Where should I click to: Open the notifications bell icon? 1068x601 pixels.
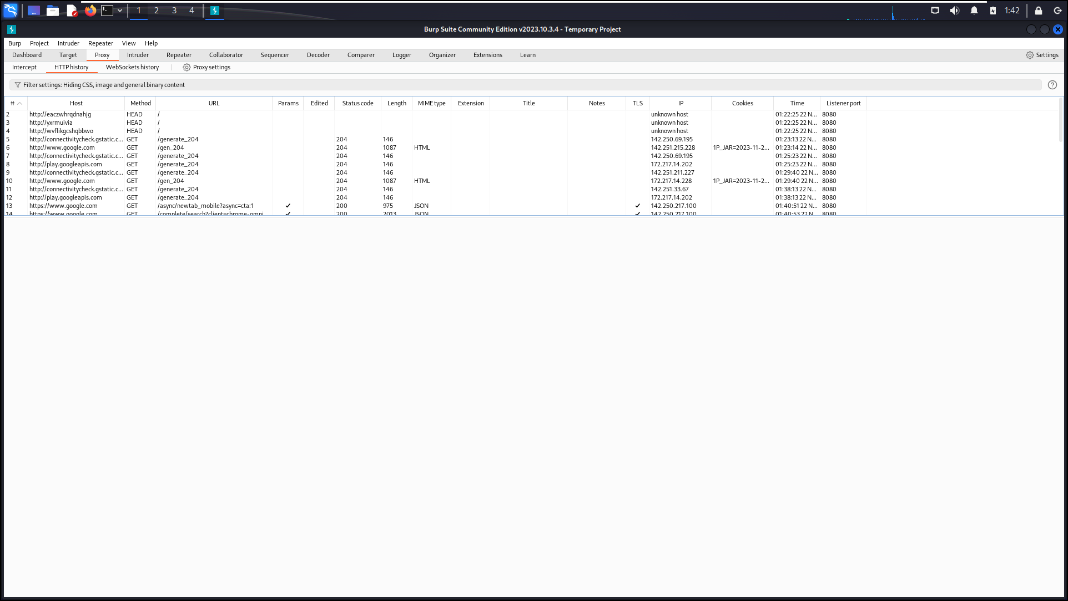pos(974,10)
